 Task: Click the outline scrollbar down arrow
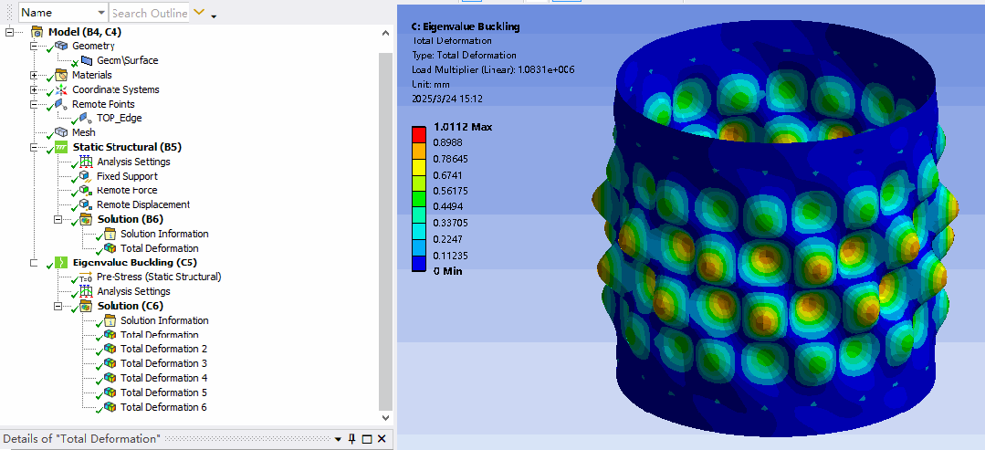click(x=386, y=417)
